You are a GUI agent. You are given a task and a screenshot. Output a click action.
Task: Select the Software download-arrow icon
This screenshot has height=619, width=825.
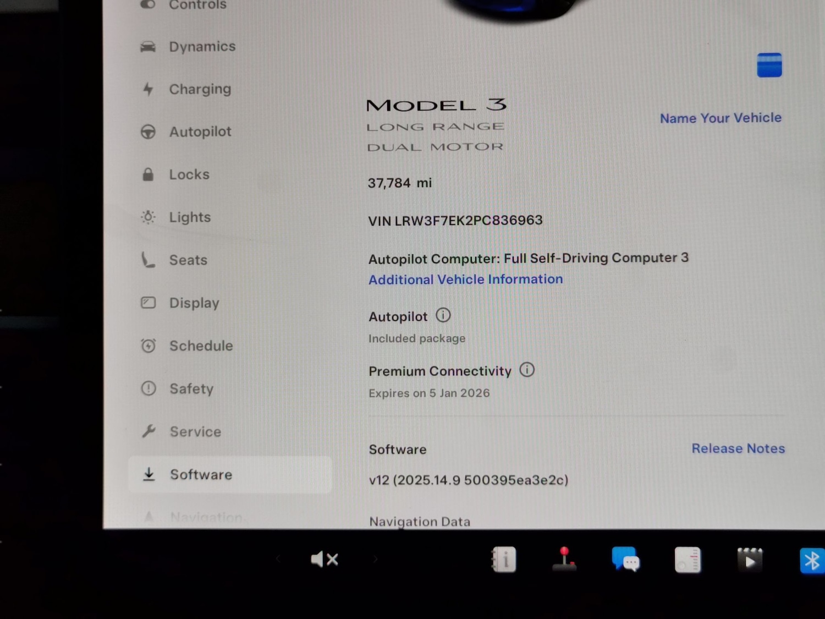[x=148, y=474]
